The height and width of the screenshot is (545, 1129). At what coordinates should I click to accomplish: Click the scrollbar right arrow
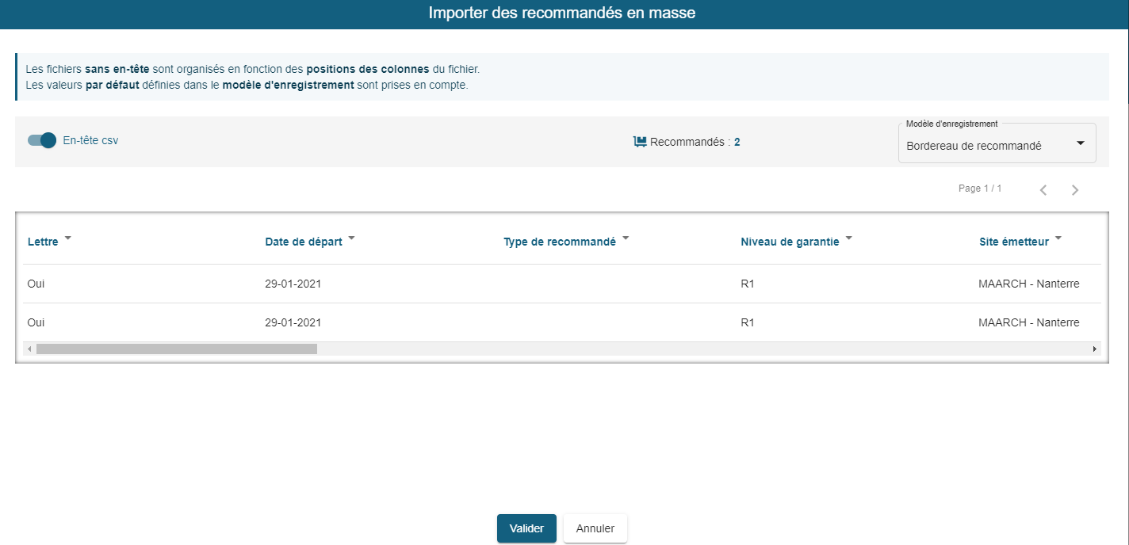coord(1095,349)
